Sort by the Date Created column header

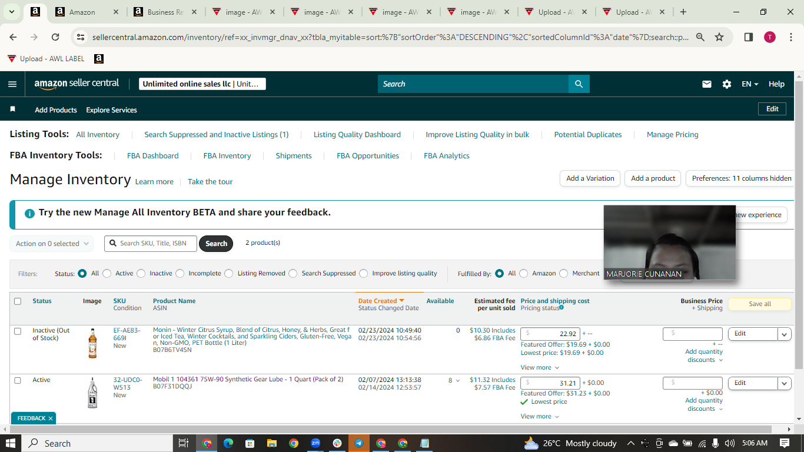point(381,301)
